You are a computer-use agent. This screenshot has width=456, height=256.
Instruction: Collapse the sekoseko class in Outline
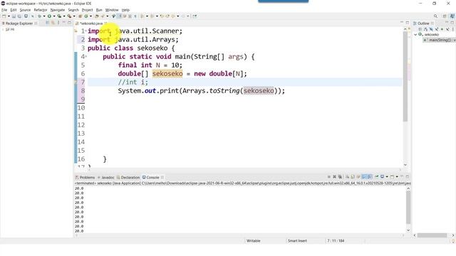pyautogui.click(x=415, y=35)
